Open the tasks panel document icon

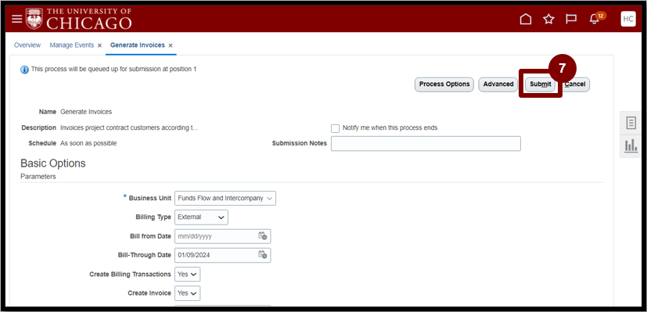click(631, 123)
